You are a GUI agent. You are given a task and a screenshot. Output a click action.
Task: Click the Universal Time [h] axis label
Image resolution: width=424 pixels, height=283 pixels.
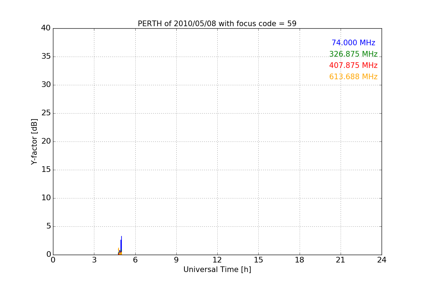click(x=217, y=270)
